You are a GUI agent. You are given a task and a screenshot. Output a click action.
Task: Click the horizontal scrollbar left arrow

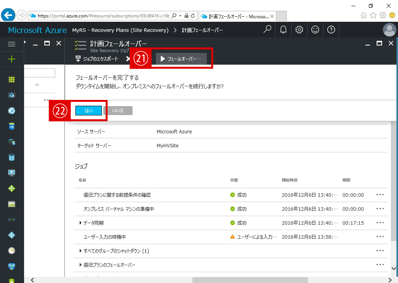tap(32, 280)
